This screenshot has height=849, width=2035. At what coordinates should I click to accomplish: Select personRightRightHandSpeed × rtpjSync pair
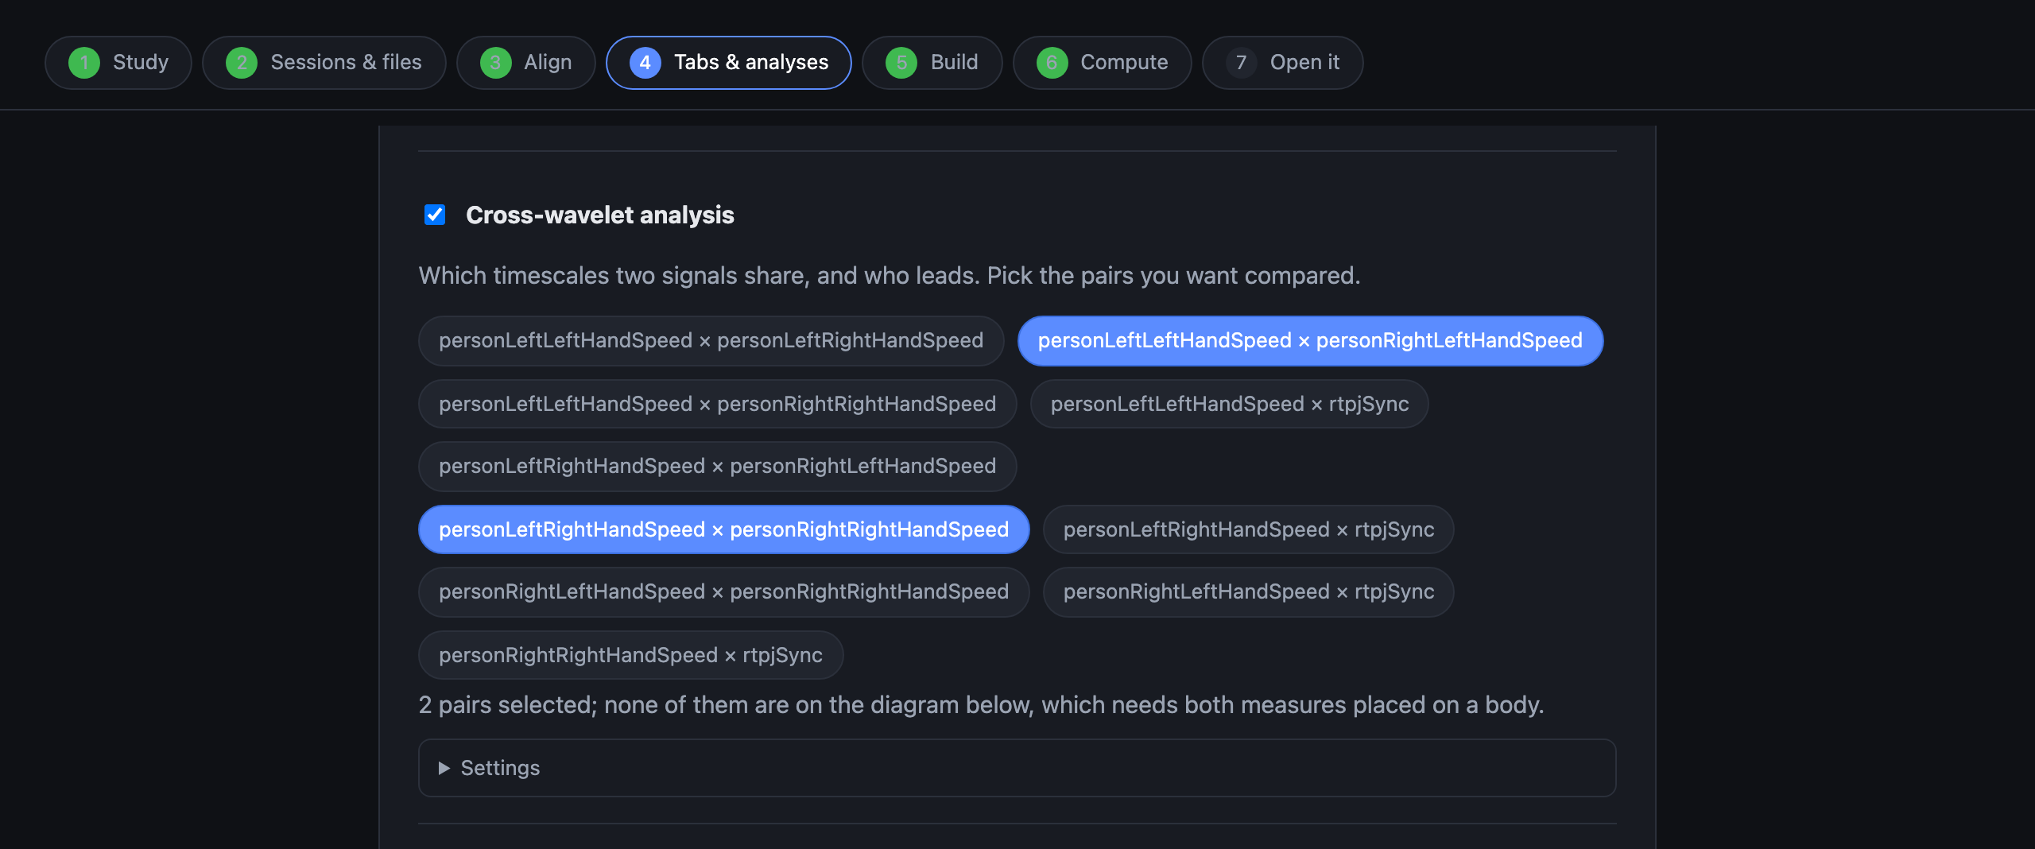pyautogui.click(x=630, y=655)
